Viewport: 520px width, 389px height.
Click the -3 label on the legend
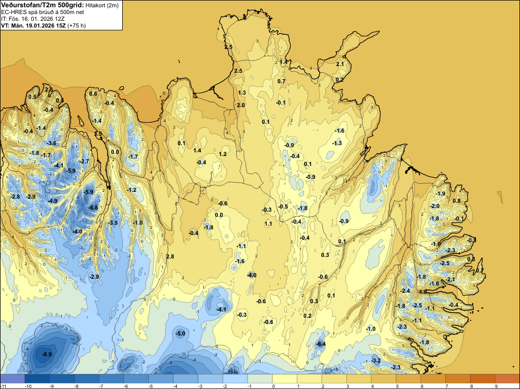pyautogui.click(x=201, y=386)
